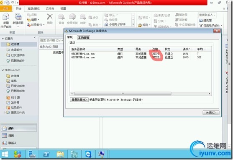Open PowerShell from the taskbar
This screenshot has width=233, height=160.
coord(46,154)
